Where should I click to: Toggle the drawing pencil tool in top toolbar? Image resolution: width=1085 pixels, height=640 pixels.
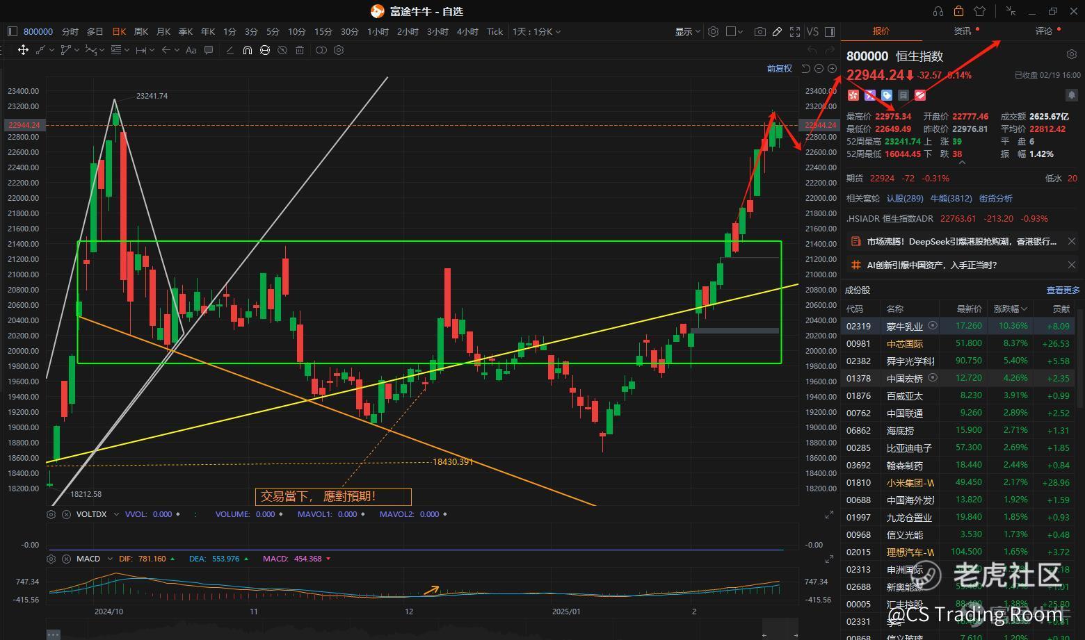click(777, 31)
